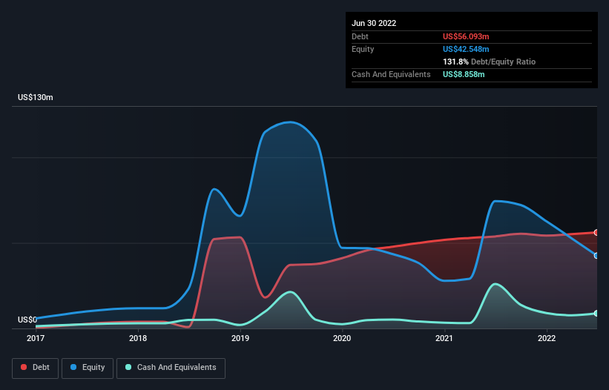
Task: Click the Debt tooltip row label
Action: (x=360, y=36)
